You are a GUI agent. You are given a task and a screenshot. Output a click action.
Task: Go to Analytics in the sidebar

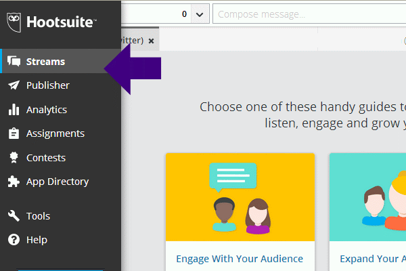pos(47,110)
